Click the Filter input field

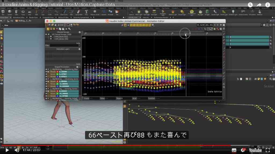coord(65,45)
